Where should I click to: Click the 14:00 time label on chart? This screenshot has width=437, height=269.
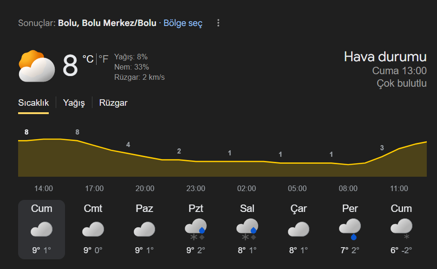pos(44,189)
